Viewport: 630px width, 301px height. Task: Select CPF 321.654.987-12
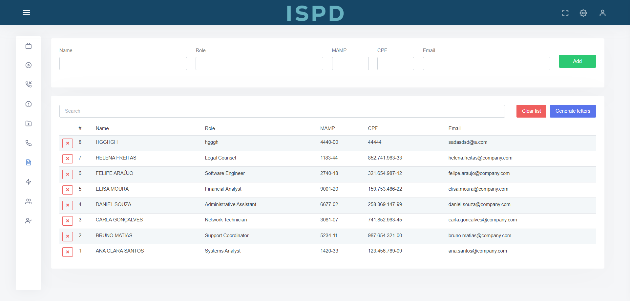pyautogui.click(x=385, y=173)
